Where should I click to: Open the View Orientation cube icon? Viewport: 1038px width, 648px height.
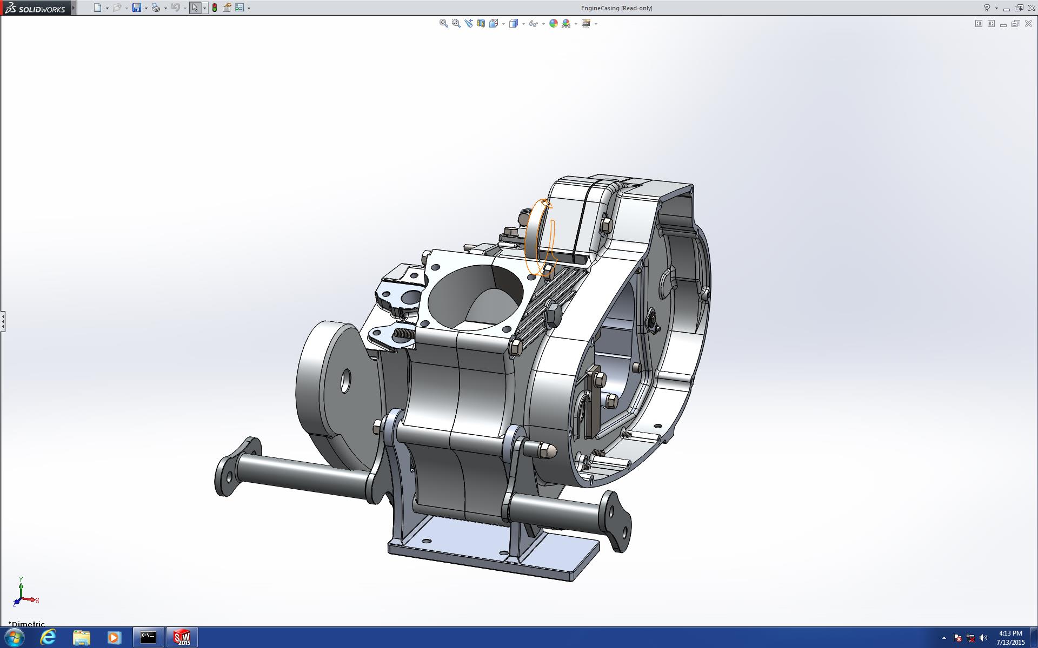pyautogui.click(x=494, y=23)
